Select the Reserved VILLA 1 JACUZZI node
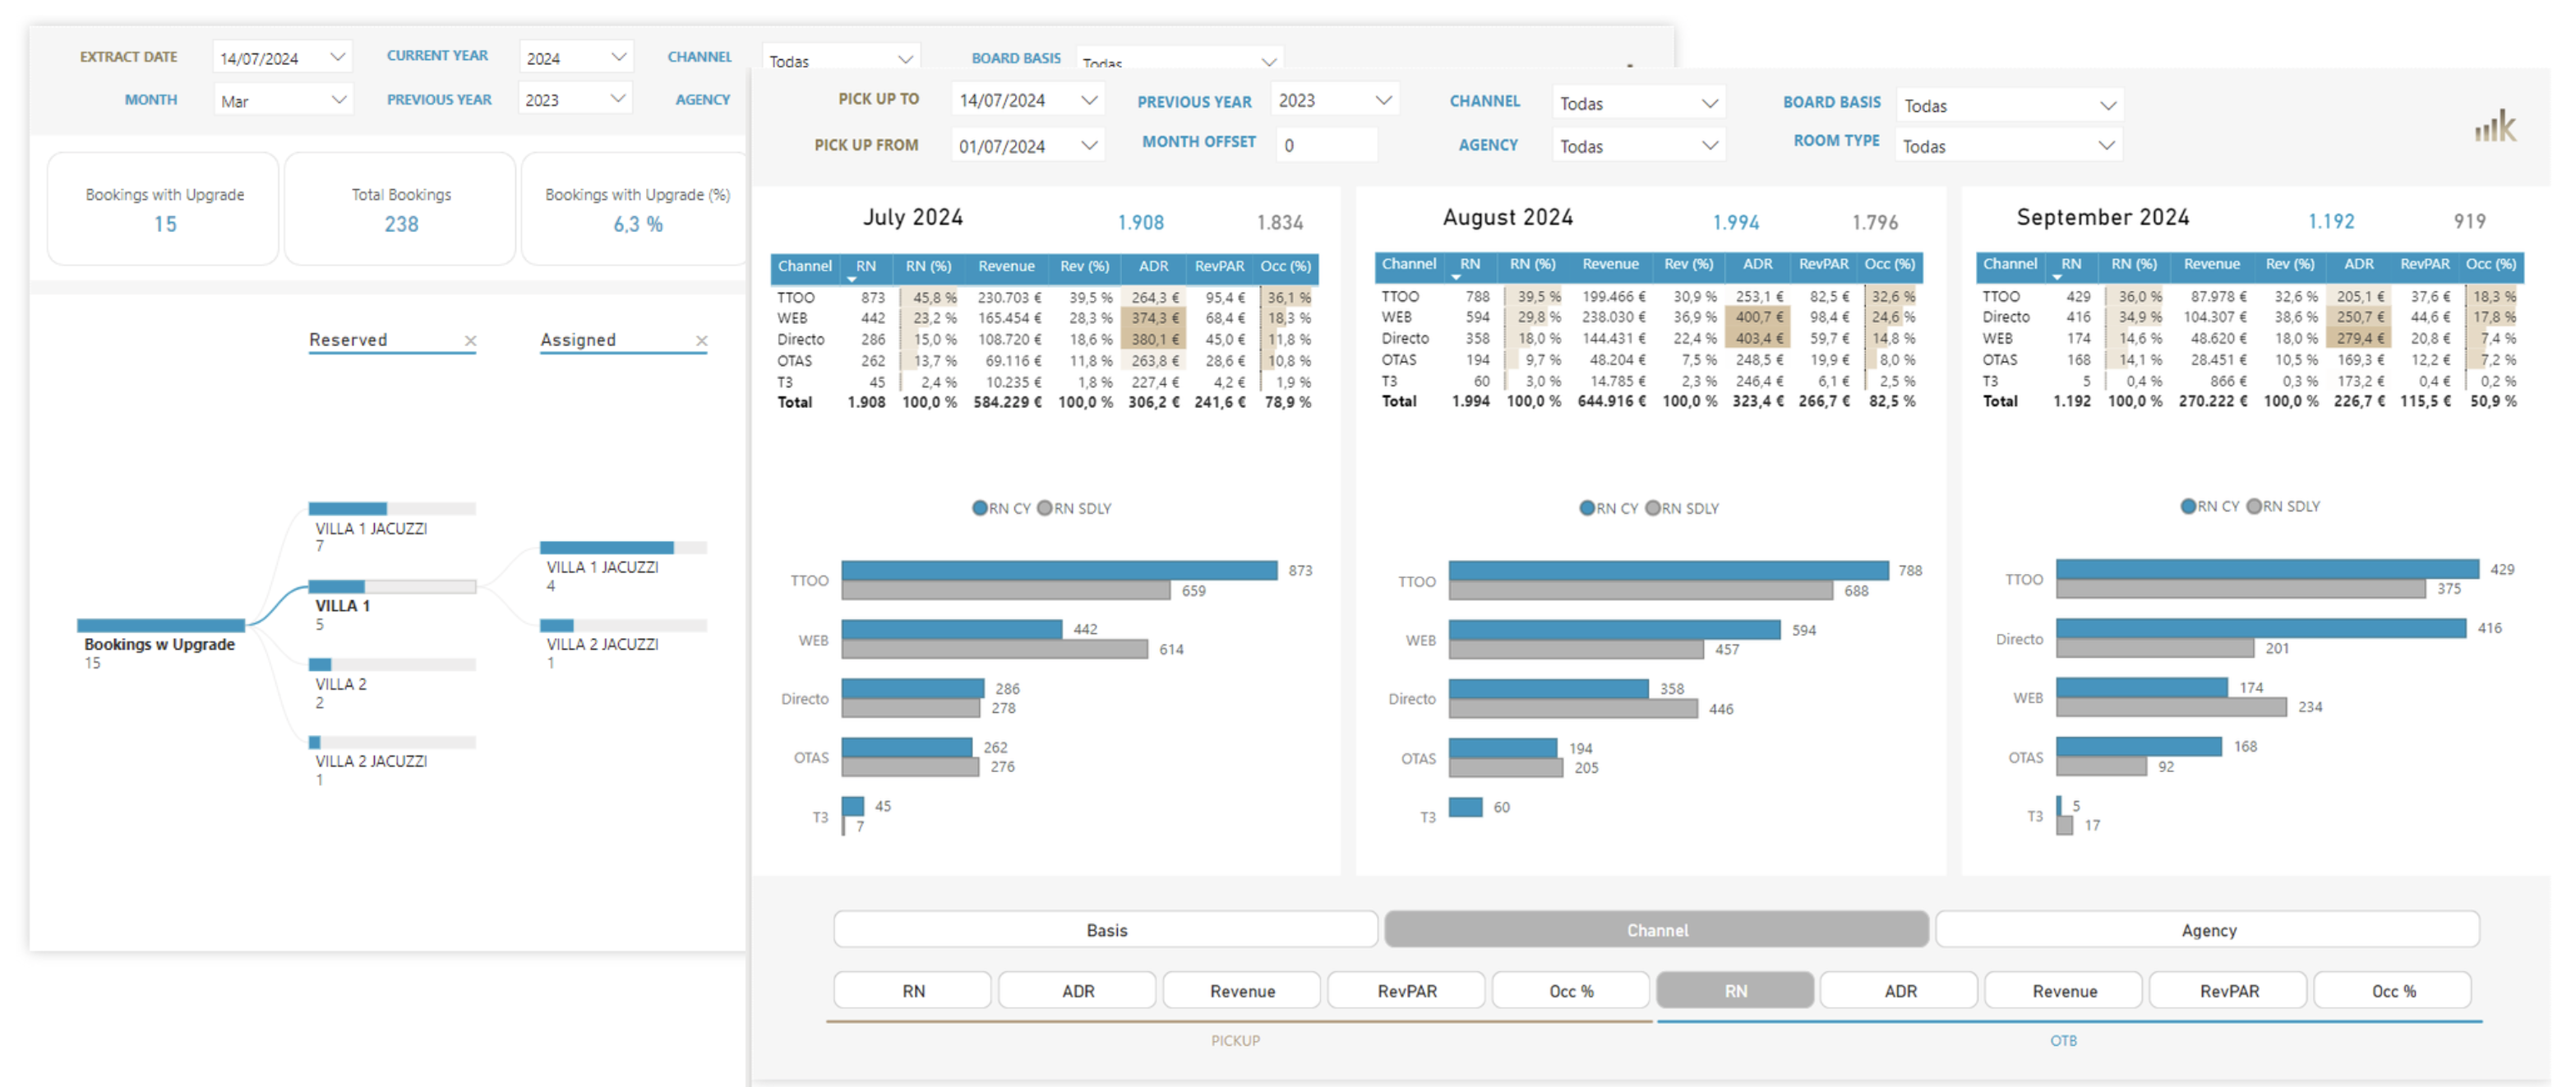Screen dimensions: 2576x1087 392,509
